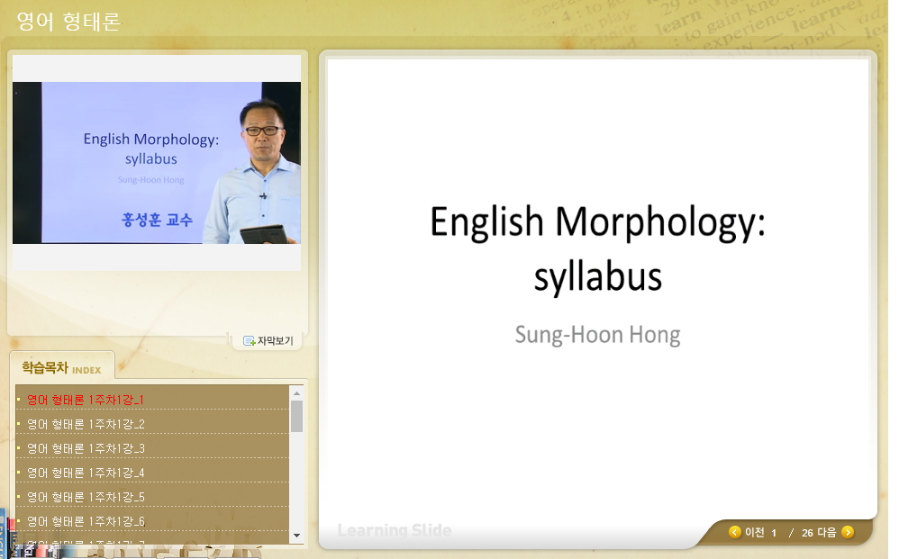Choose 영어 형태론 1주차1강_6 from the index

[86, 521]
